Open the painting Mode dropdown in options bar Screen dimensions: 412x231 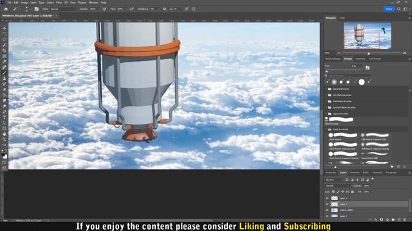click(63, 9)
